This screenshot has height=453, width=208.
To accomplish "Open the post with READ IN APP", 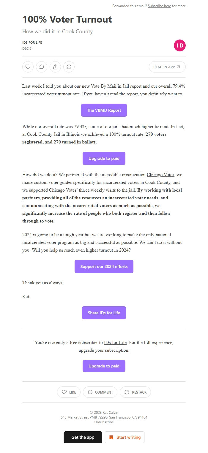I will point(167,67).
